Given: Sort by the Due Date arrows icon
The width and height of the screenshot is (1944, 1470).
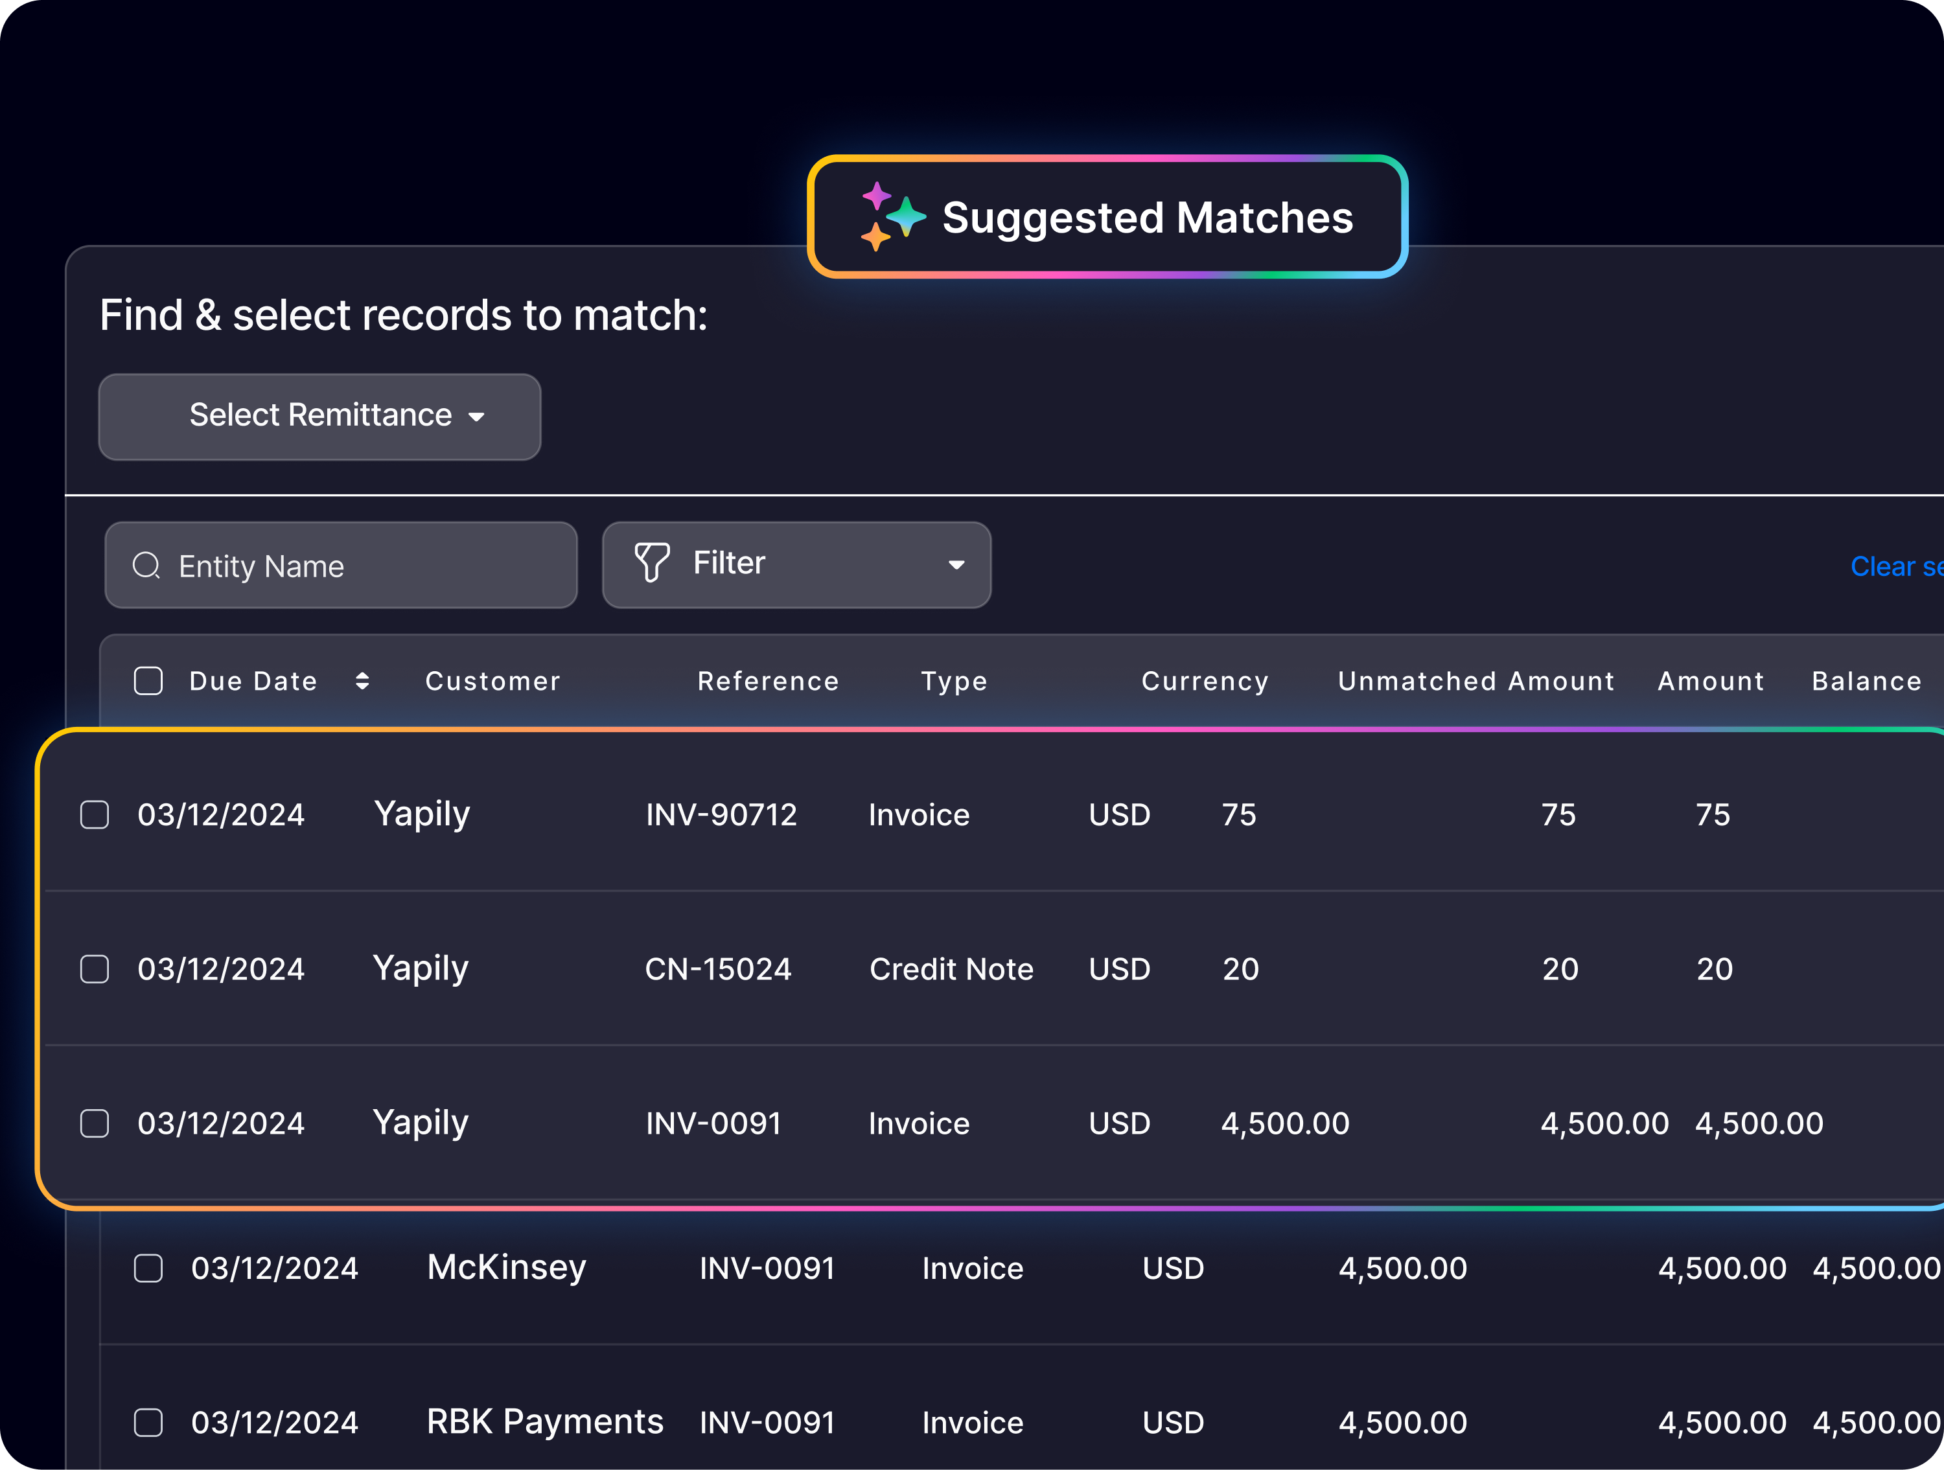Looking at the screenshot, I should coord(362,681).
